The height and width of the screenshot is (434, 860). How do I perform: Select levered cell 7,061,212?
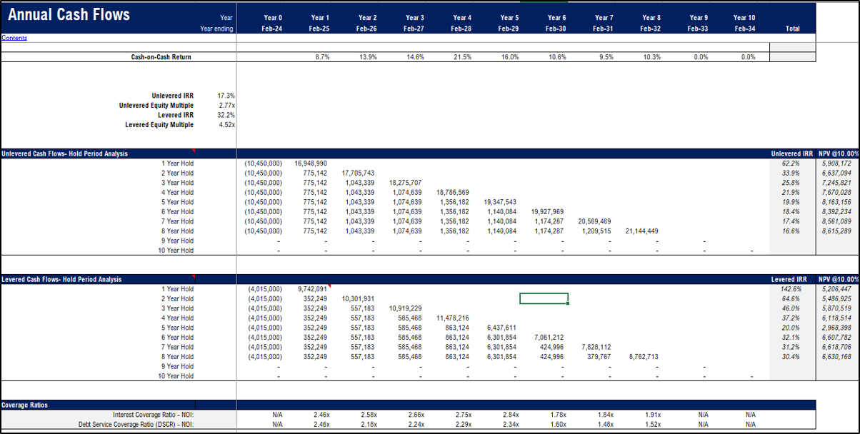tap(549, 337)
